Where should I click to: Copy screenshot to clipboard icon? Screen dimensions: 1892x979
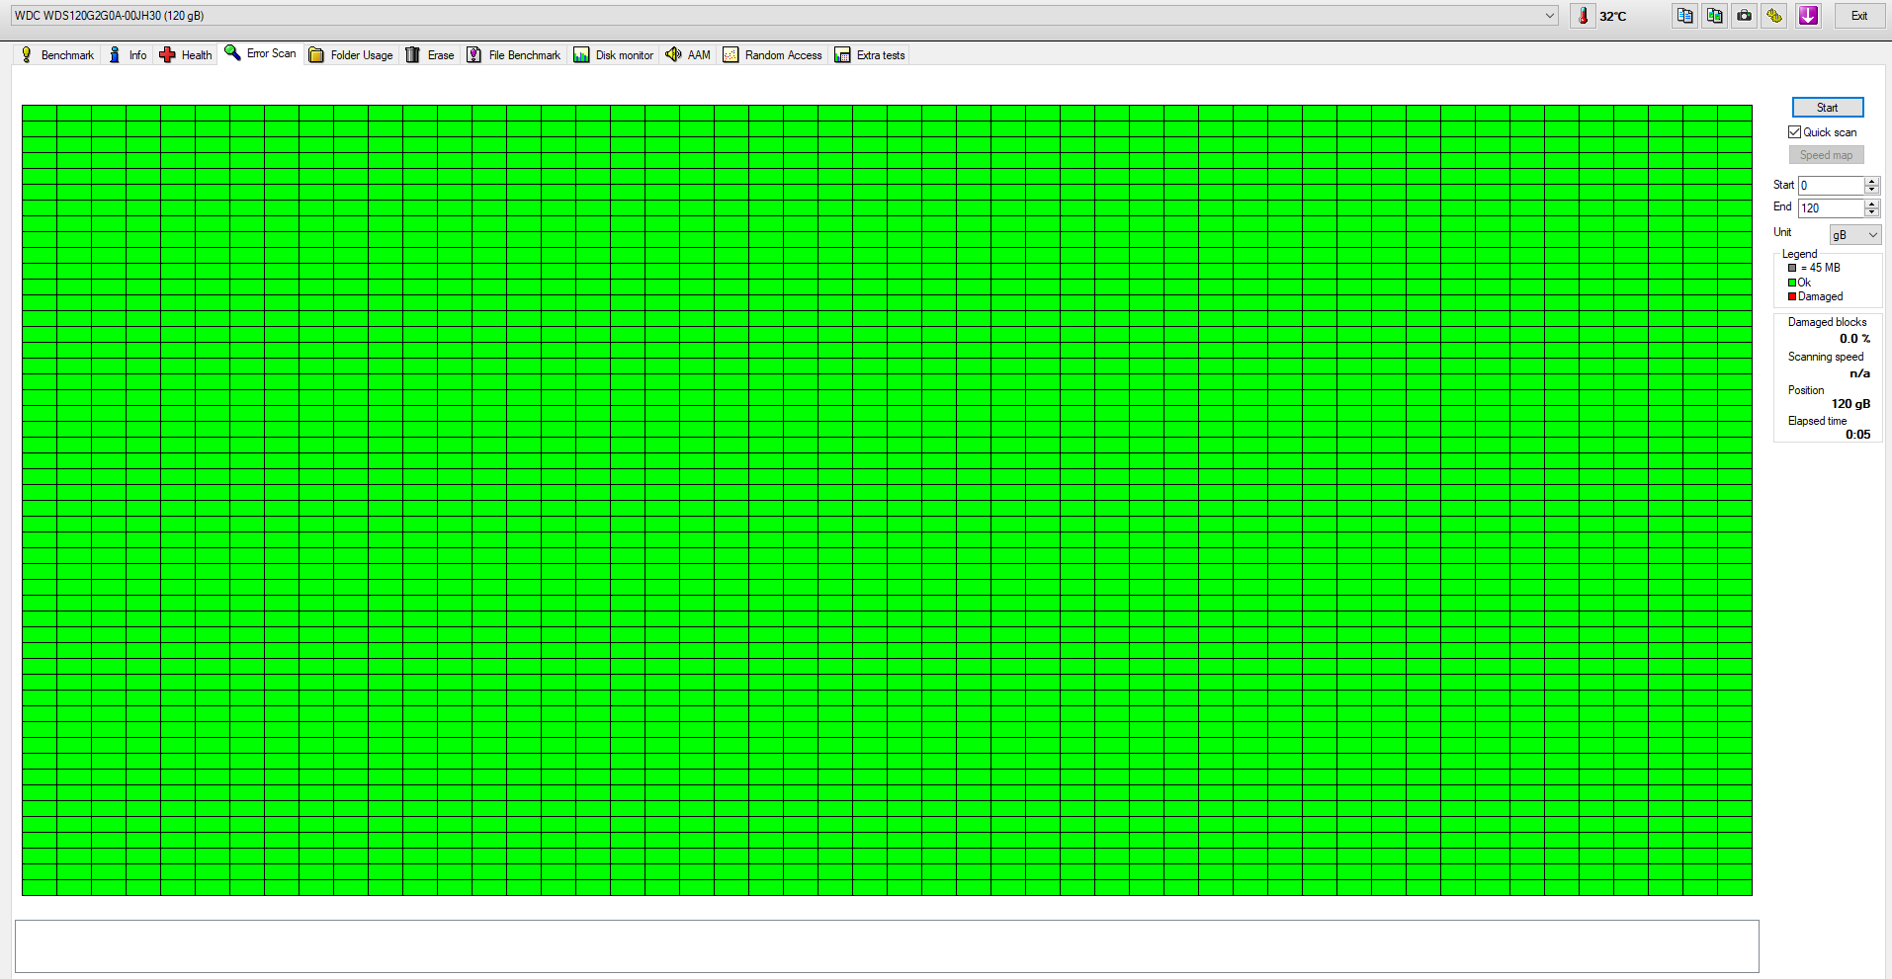pyautogui.click(x=1715, y=16)
